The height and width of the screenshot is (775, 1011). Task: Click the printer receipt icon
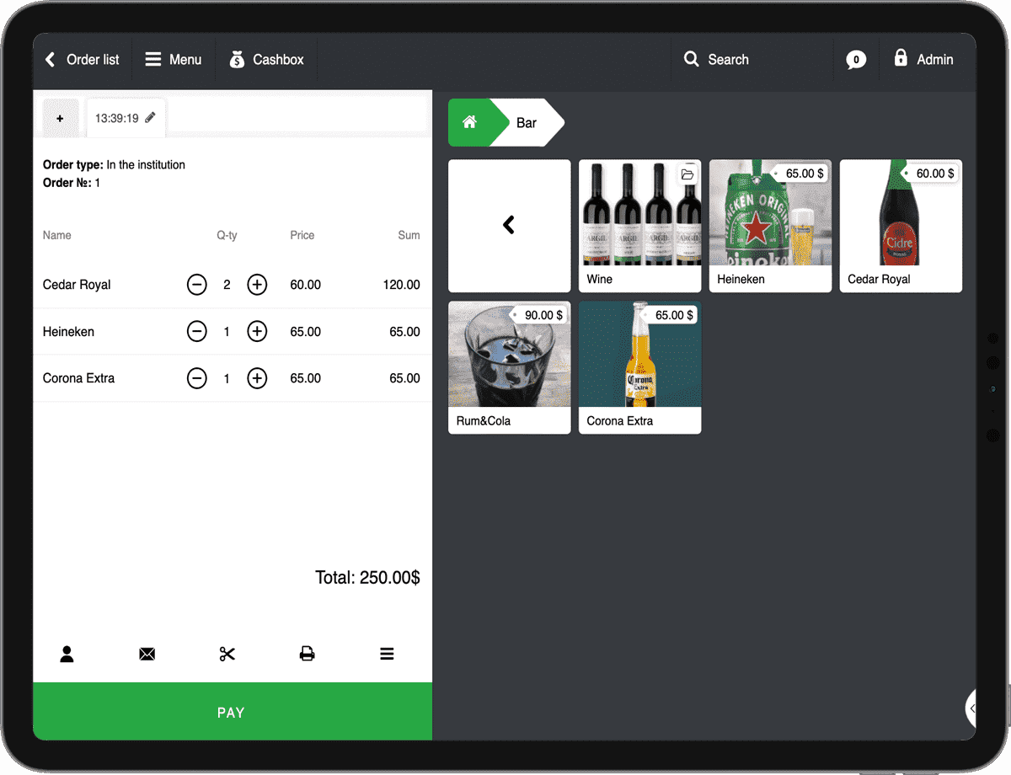click(x=307, y=654)
